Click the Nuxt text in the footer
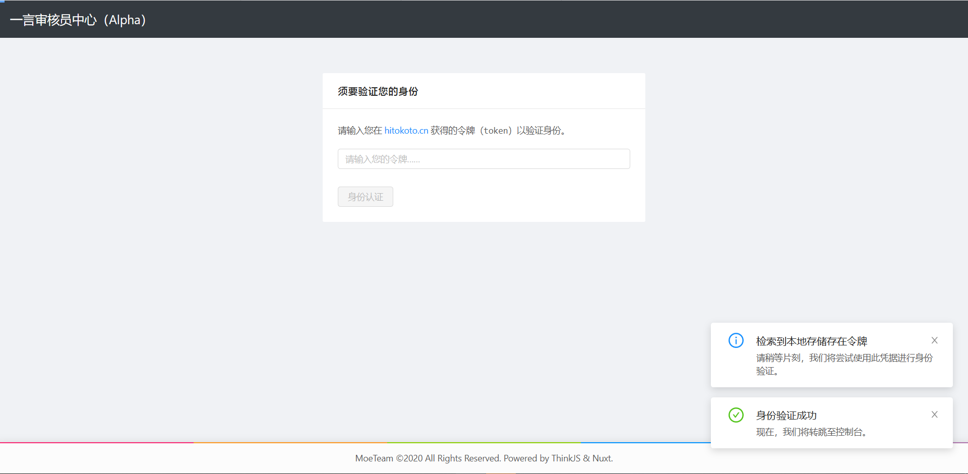968x474 pixels. pyautogui.click(x=602, y=458)
